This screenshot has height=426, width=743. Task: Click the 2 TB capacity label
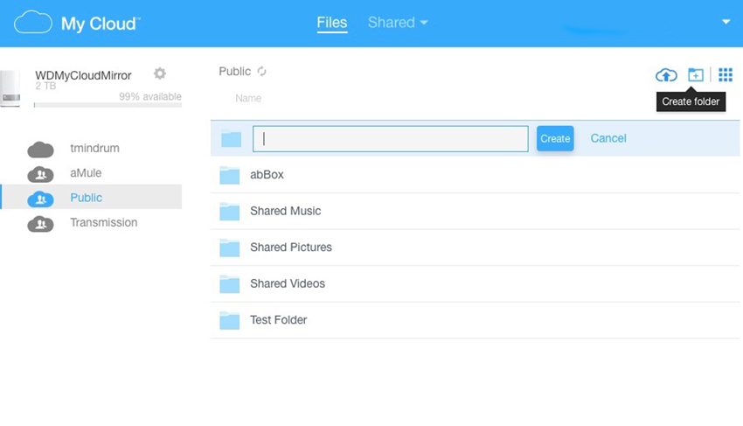click(45, 86)
